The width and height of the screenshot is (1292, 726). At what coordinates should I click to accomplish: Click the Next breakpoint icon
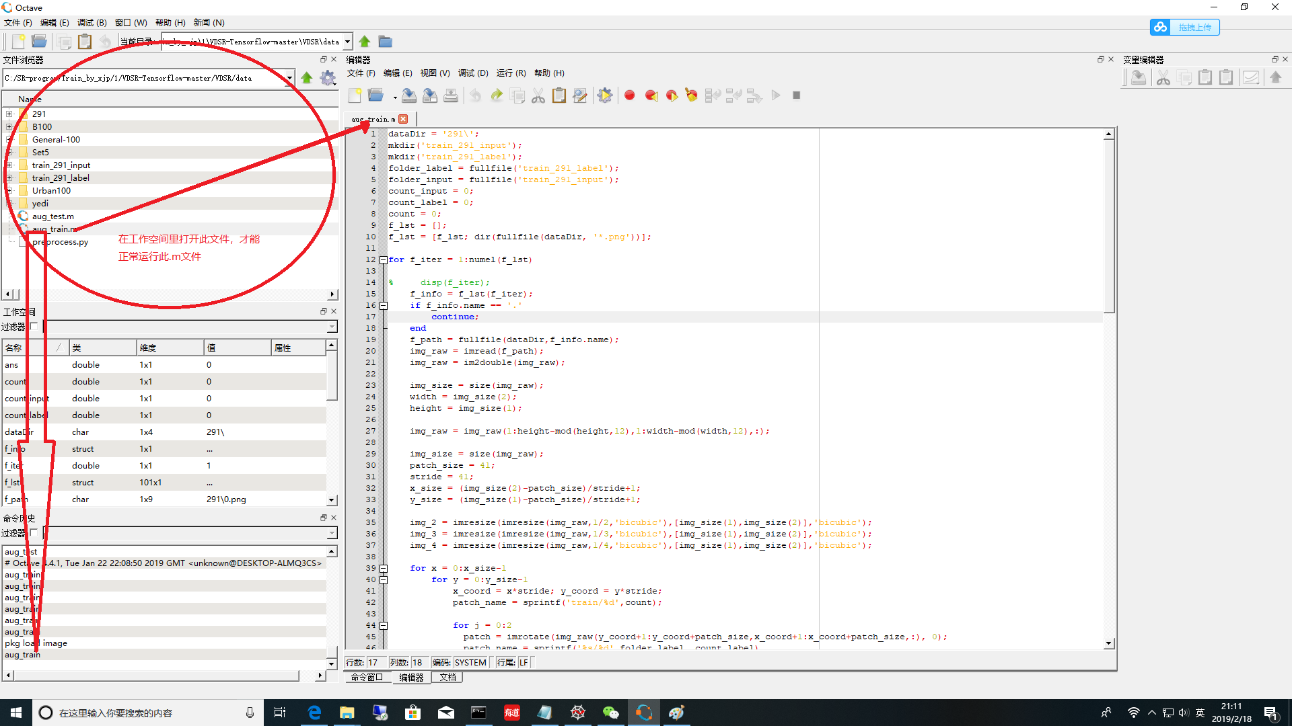tap(672, 95)
